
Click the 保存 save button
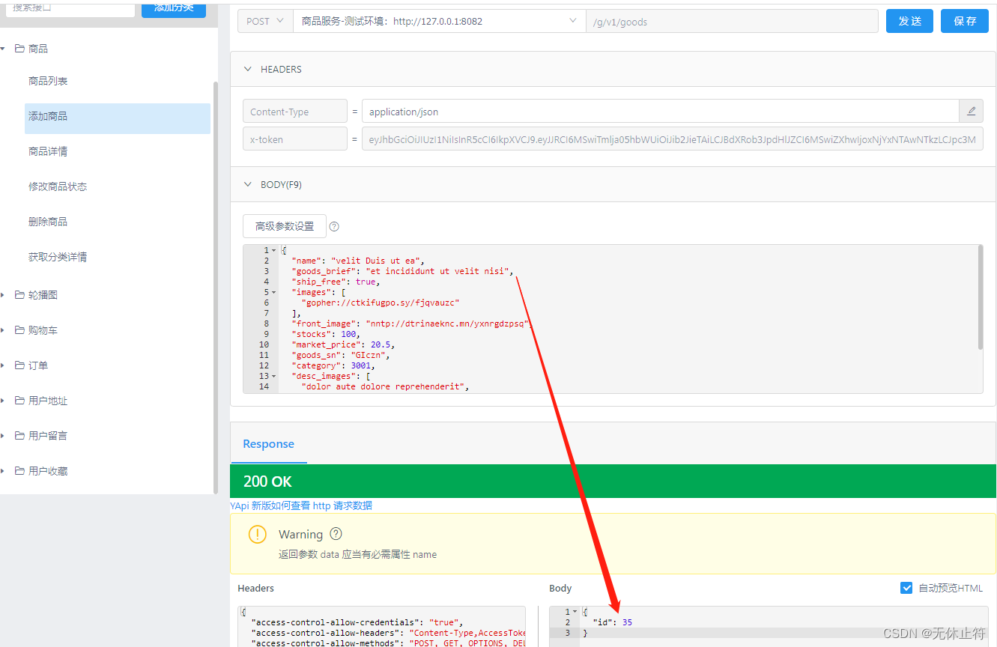(965, 21)
